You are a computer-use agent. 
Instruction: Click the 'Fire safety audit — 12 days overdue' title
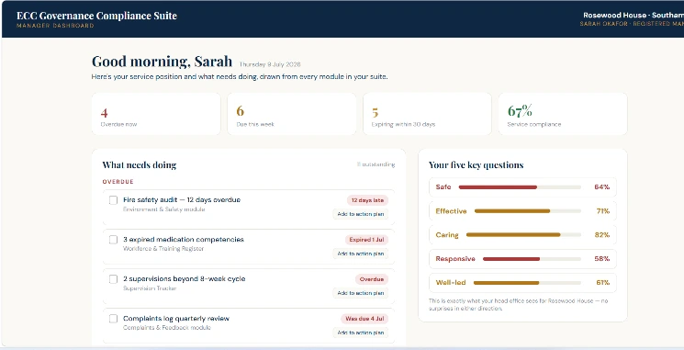[x=182, y=200]
